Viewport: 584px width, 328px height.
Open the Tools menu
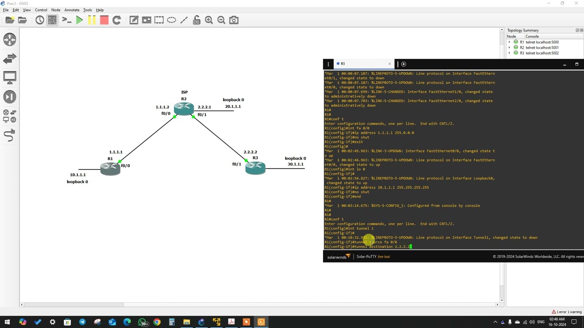coord(88,10)
